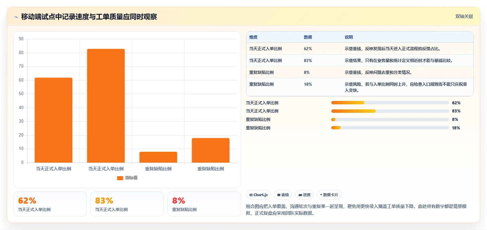Click the 8% progress bar

pos(390,120)
